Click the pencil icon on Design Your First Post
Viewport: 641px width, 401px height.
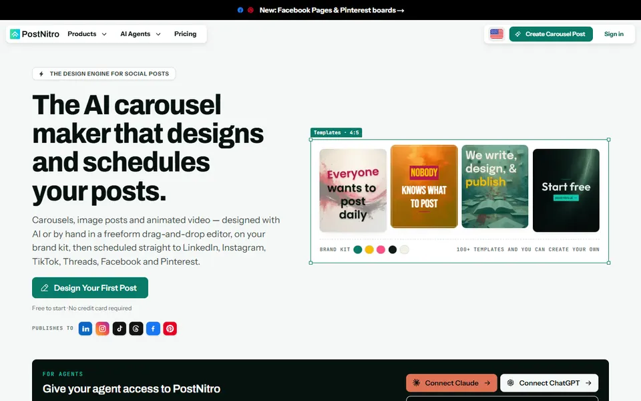click(45, 288)
